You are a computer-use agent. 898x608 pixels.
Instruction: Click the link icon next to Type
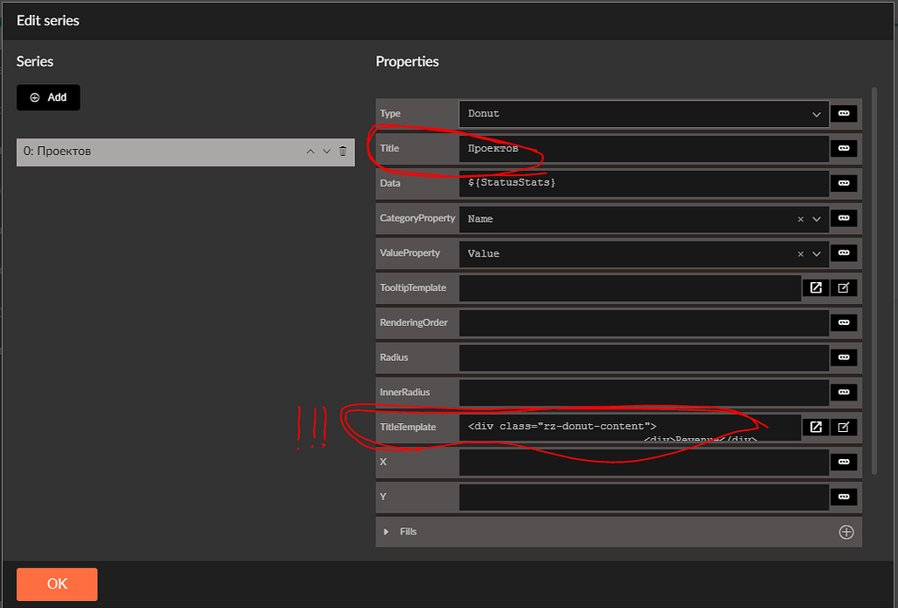[x=844, y=113]
